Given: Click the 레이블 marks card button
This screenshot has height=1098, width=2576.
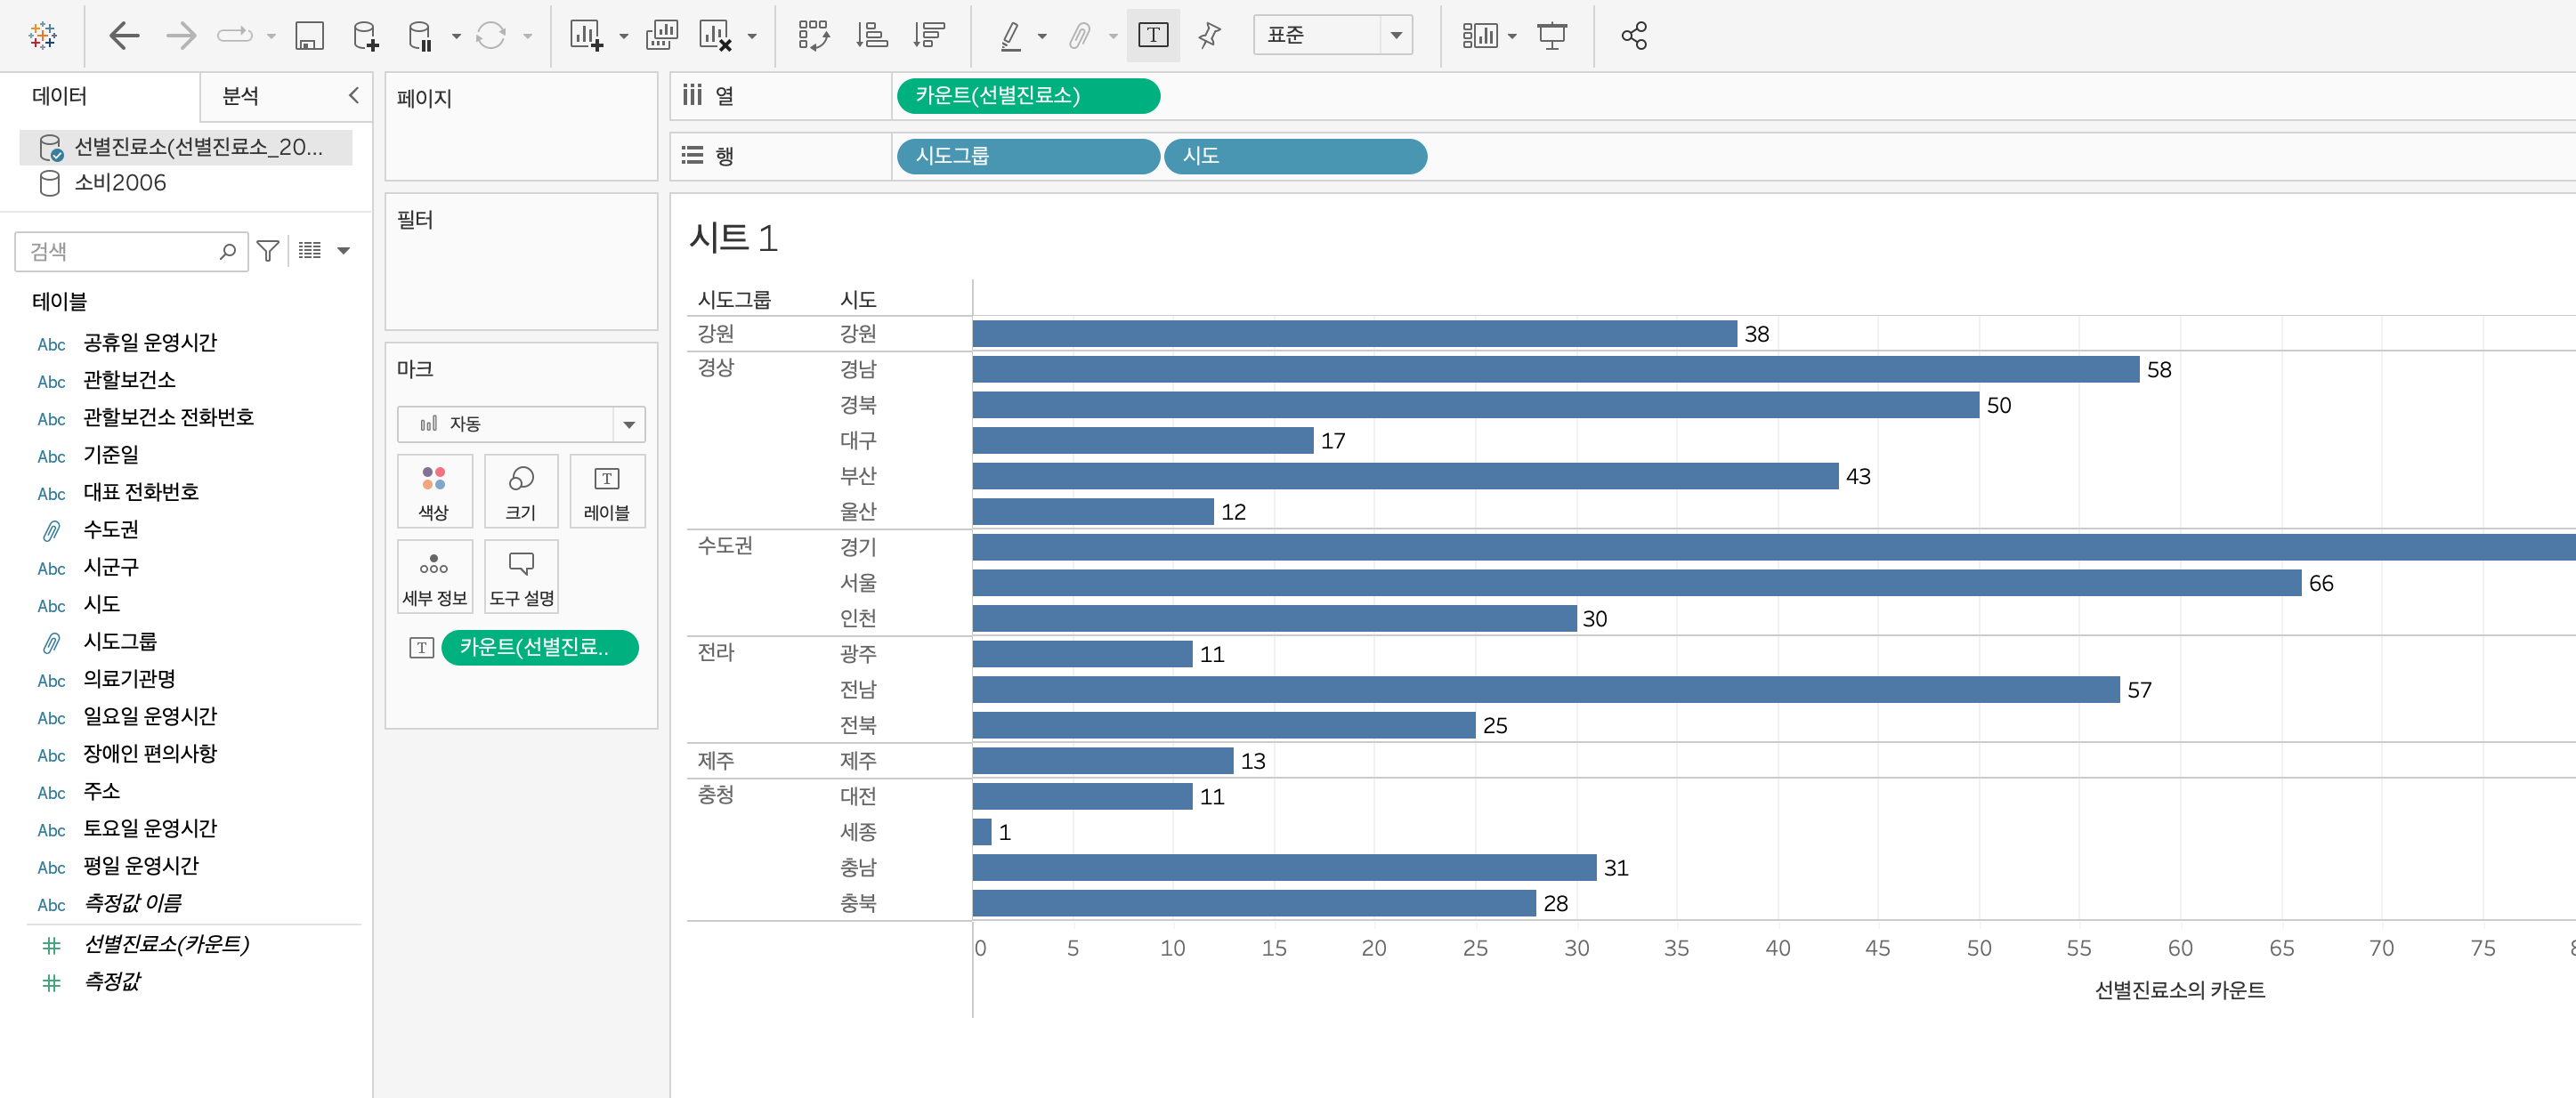Looking at the screenshot, I should coord(606,492).
